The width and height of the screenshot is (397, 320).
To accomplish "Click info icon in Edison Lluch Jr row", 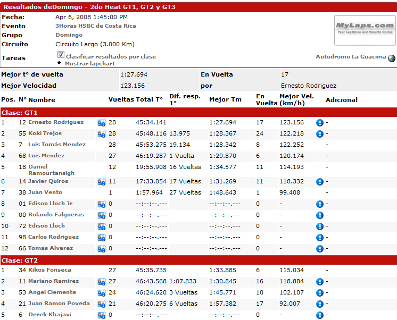I will (320, 204).
